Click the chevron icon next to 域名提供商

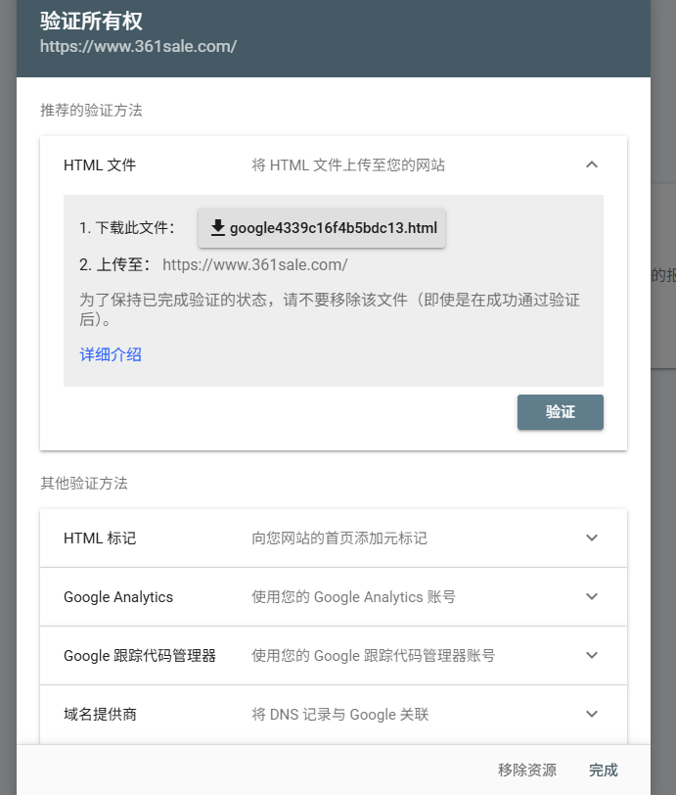tap(592, 714)
